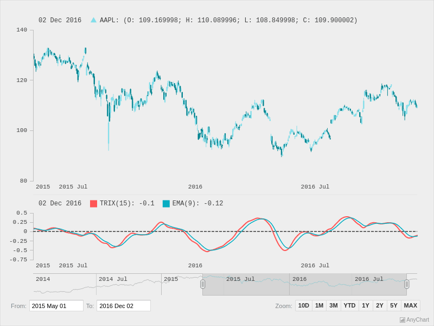Grab the left scroller range handle
The image size is (434, 326).
(202, 284)
